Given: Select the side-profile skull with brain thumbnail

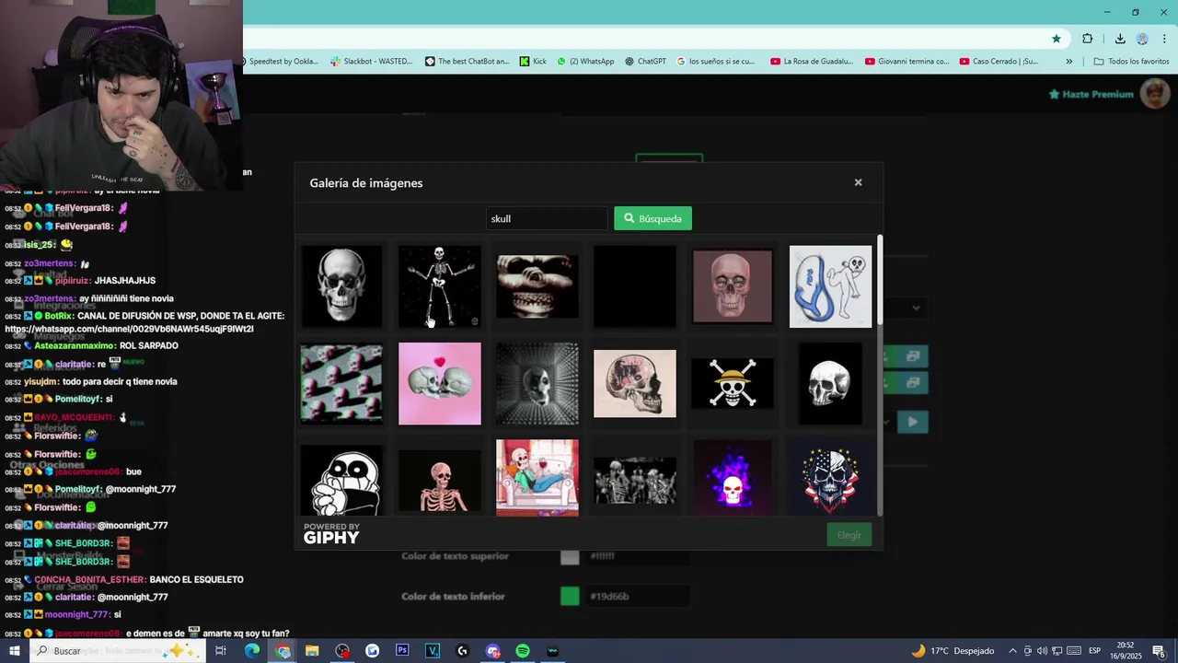Looking at the screenshot, I should 635,384.
